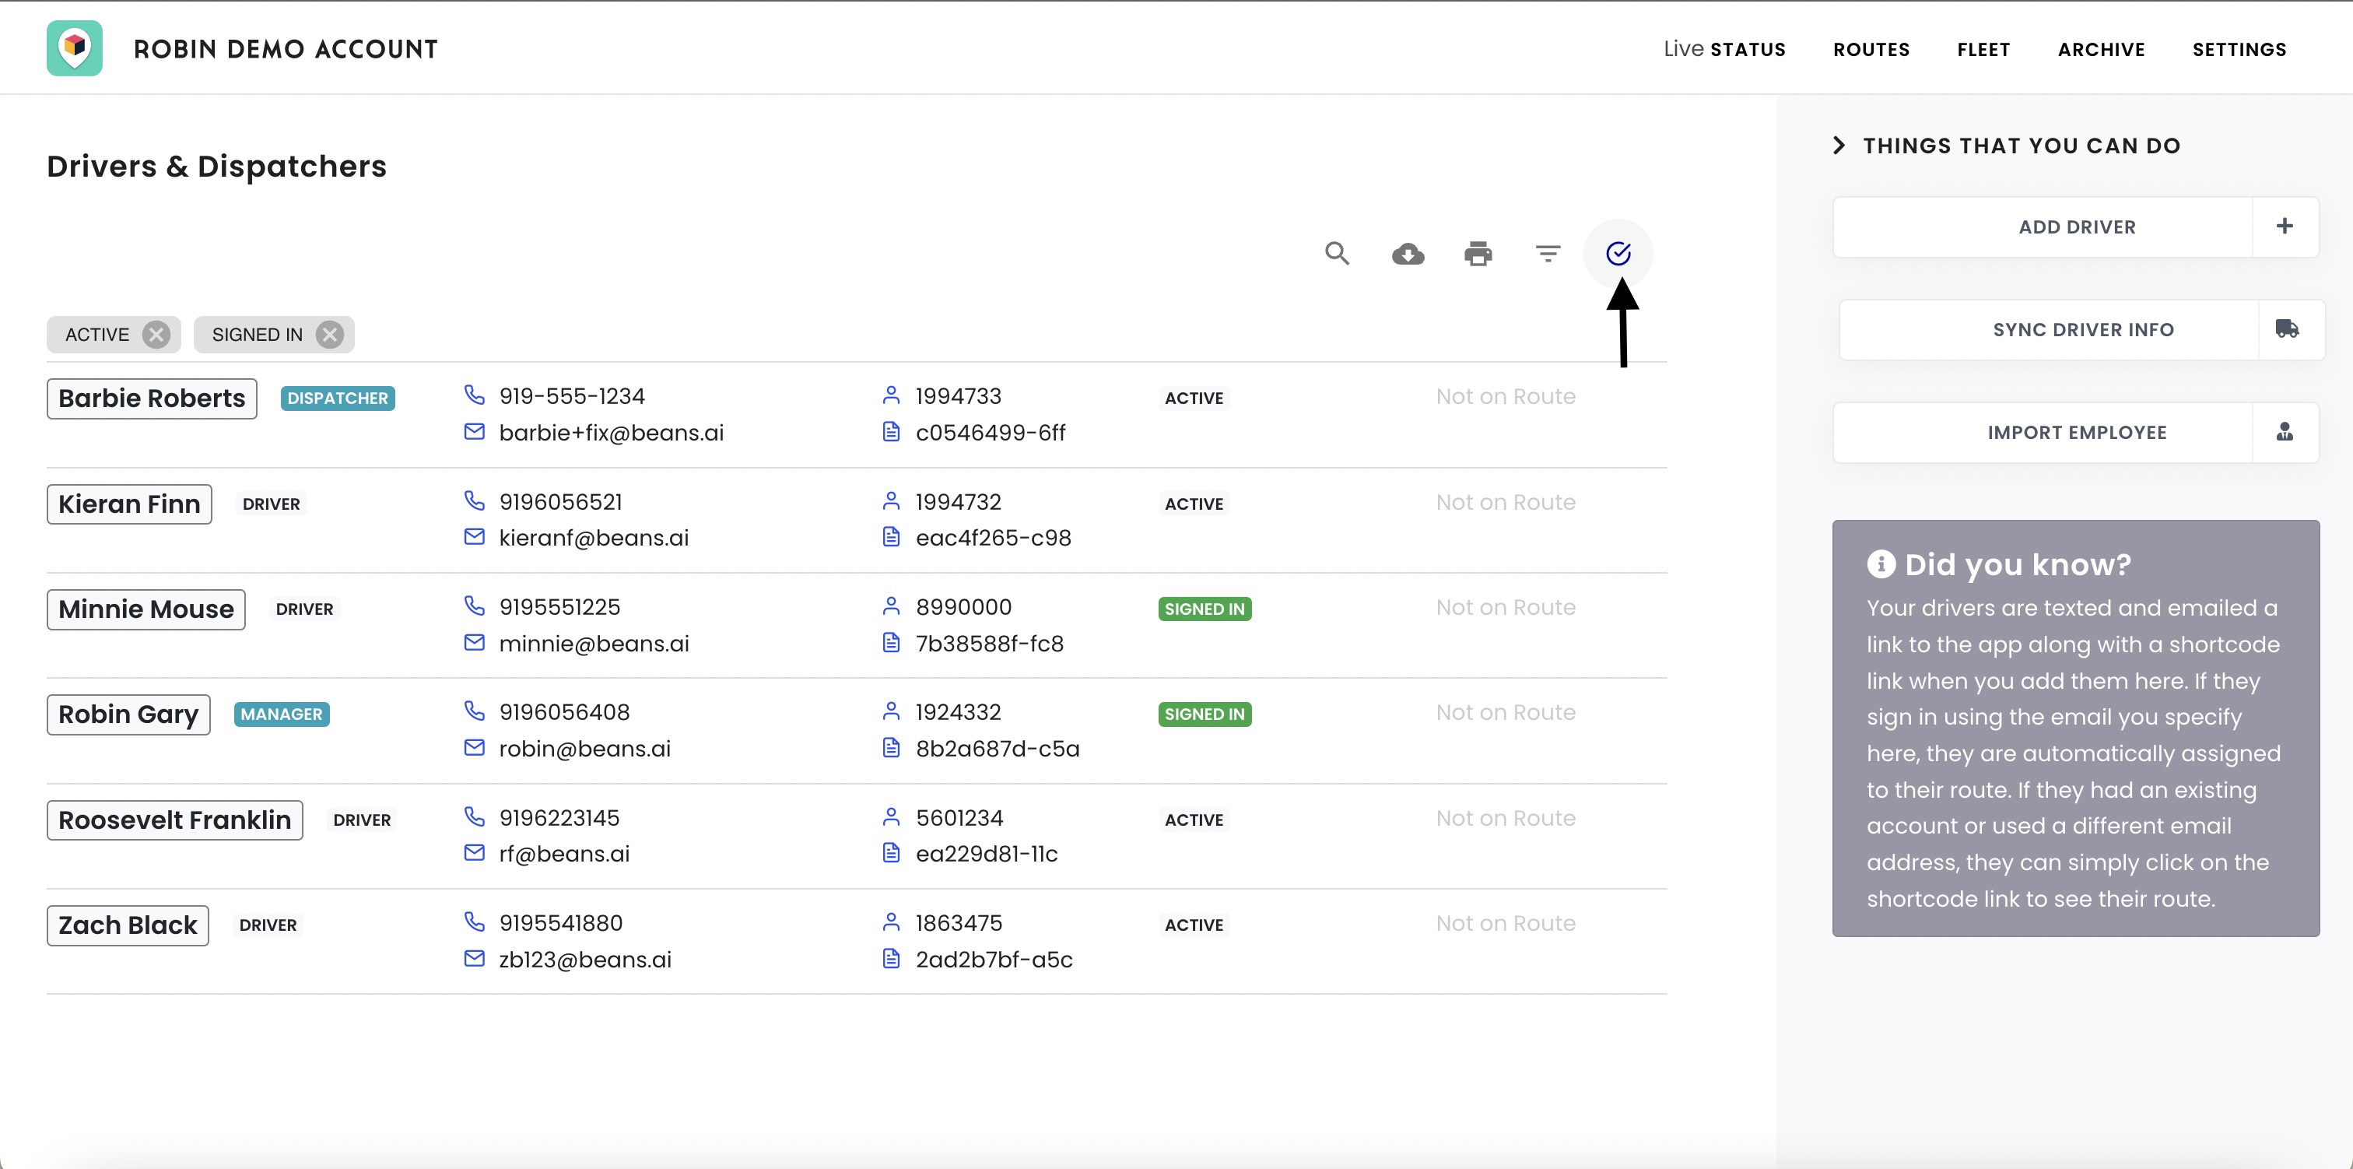The height and width of the screenshot is (1169, 2353).
Task: Open the Live STATUS menu
Action: [1724, 49]
